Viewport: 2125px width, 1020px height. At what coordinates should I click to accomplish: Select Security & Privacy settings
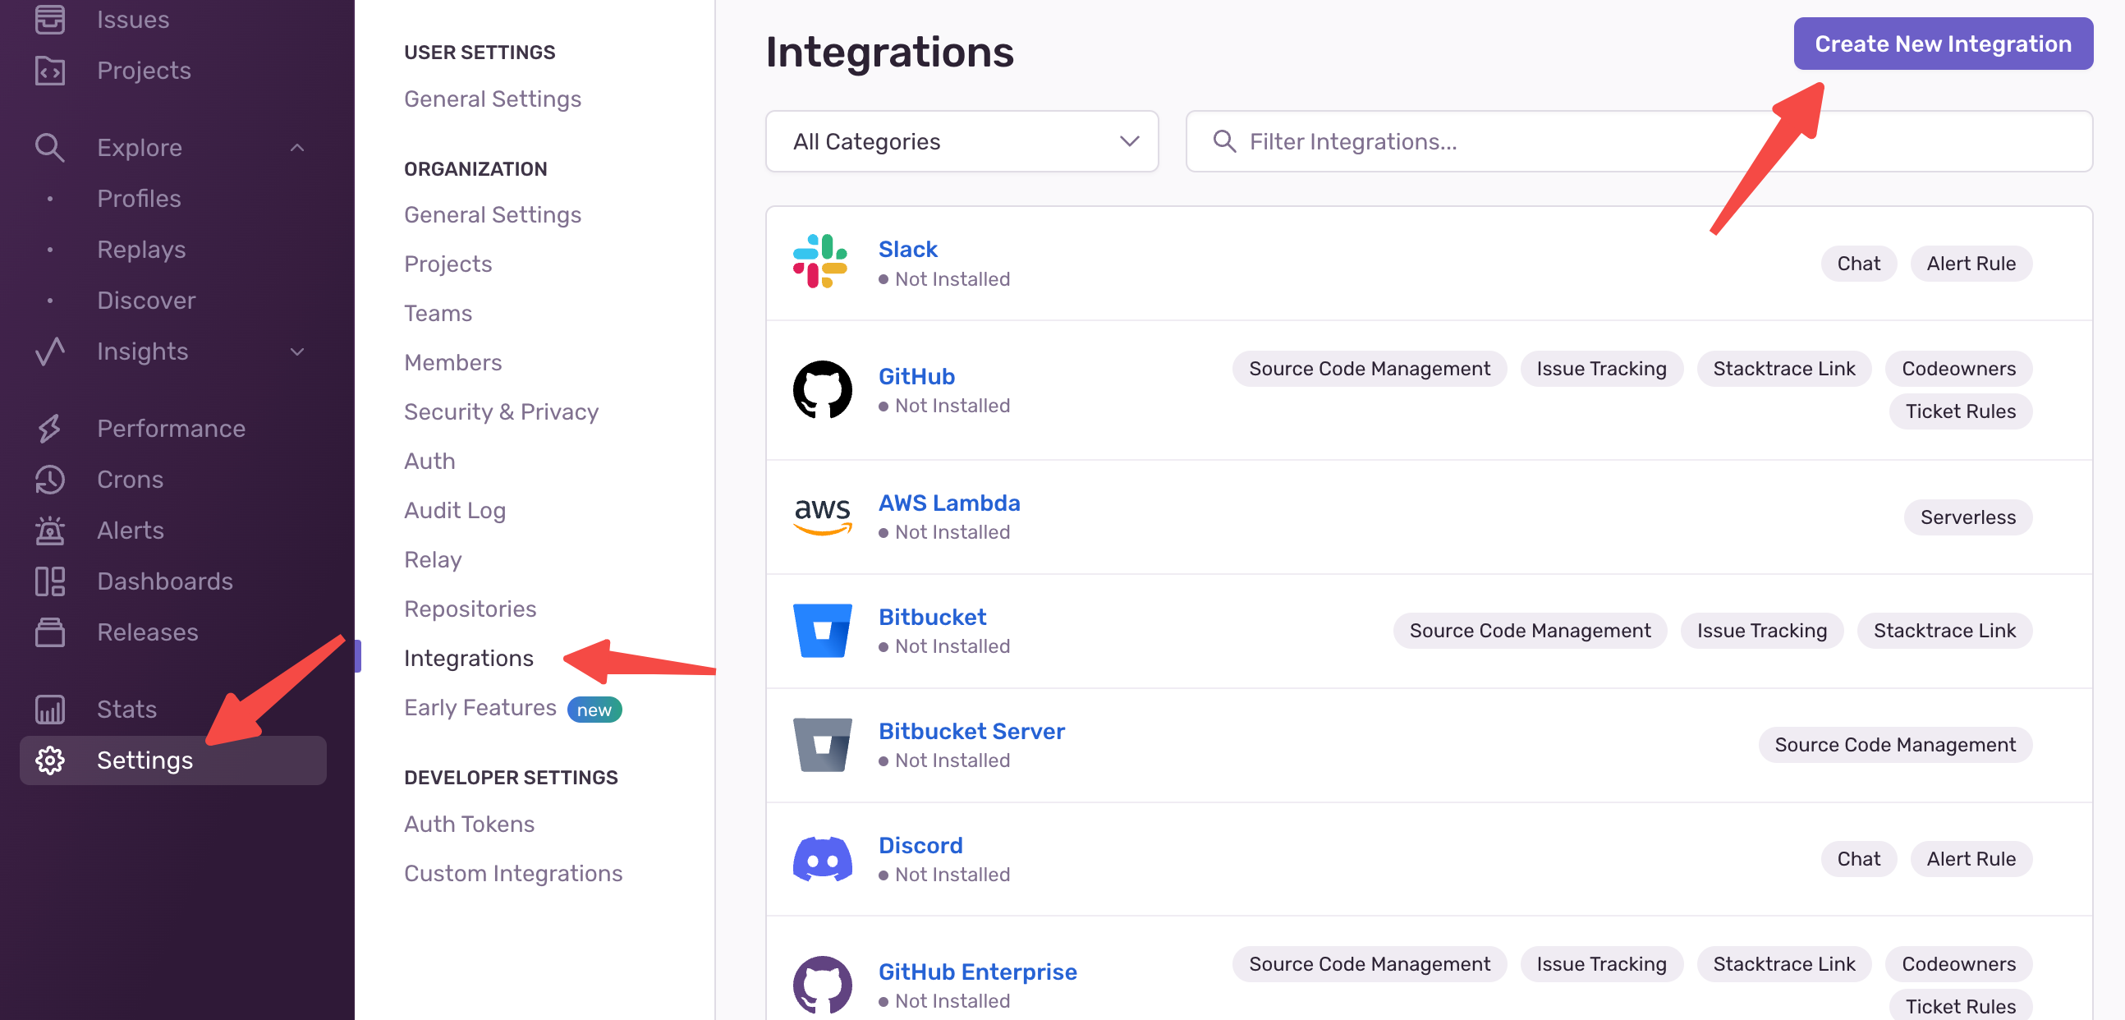[x=501, y=411]
